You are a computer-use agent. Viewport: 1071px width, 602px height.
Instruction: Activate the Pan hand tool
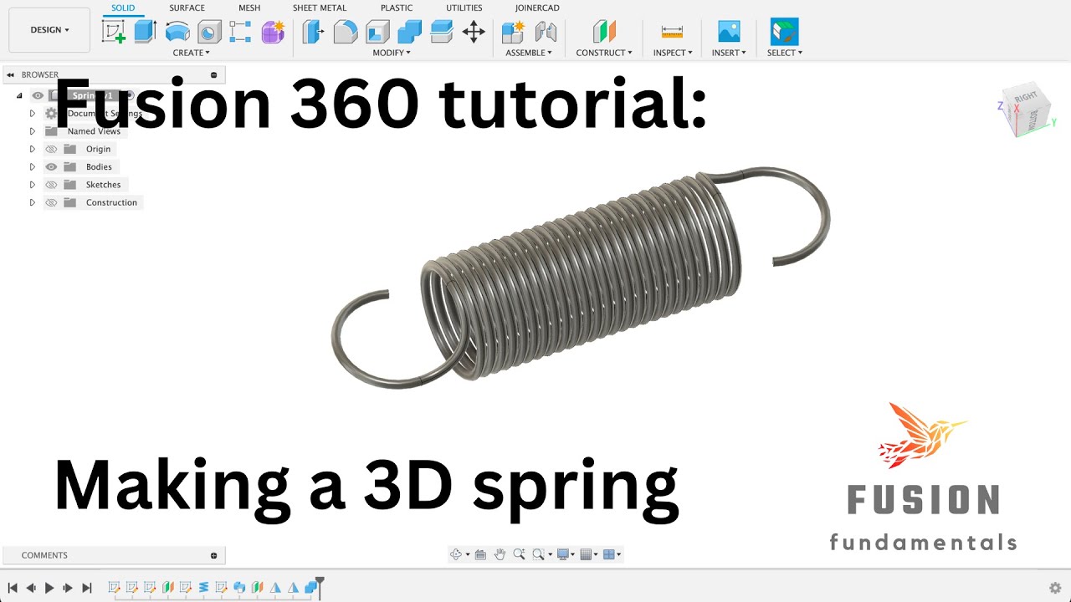click(500, 554)
